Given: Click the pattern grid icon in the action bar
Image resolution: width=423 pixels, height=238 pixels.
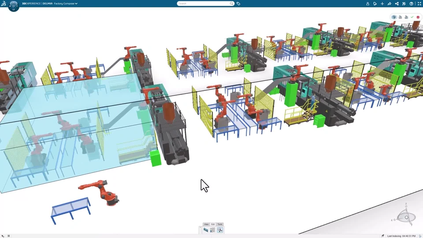Looking at the screenshot, I should 212,230.
